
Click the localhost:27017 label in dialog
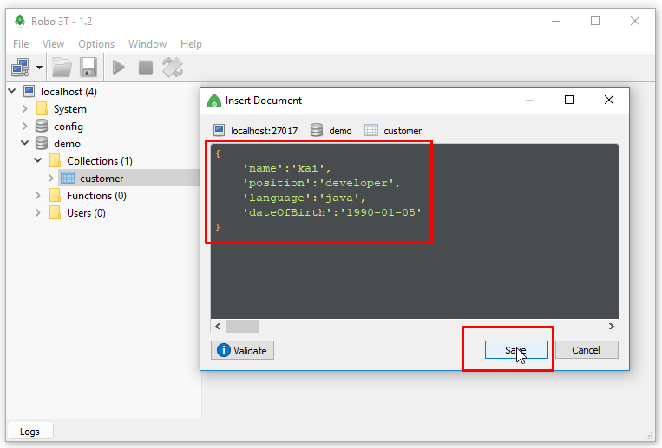click(264, 131)
